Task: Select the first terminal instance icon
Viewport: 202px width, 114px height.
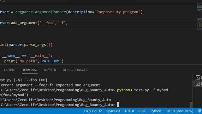Action: (198, 77)
